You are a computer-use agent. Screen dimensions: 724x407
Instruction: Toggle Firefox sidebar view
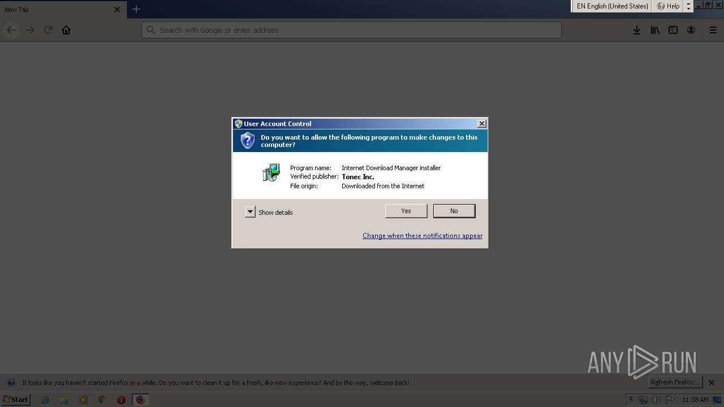(673, 30)
